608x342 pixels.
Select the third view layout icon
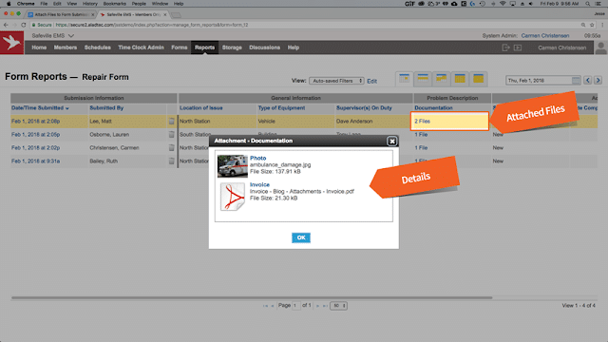[x=441, y=79]
